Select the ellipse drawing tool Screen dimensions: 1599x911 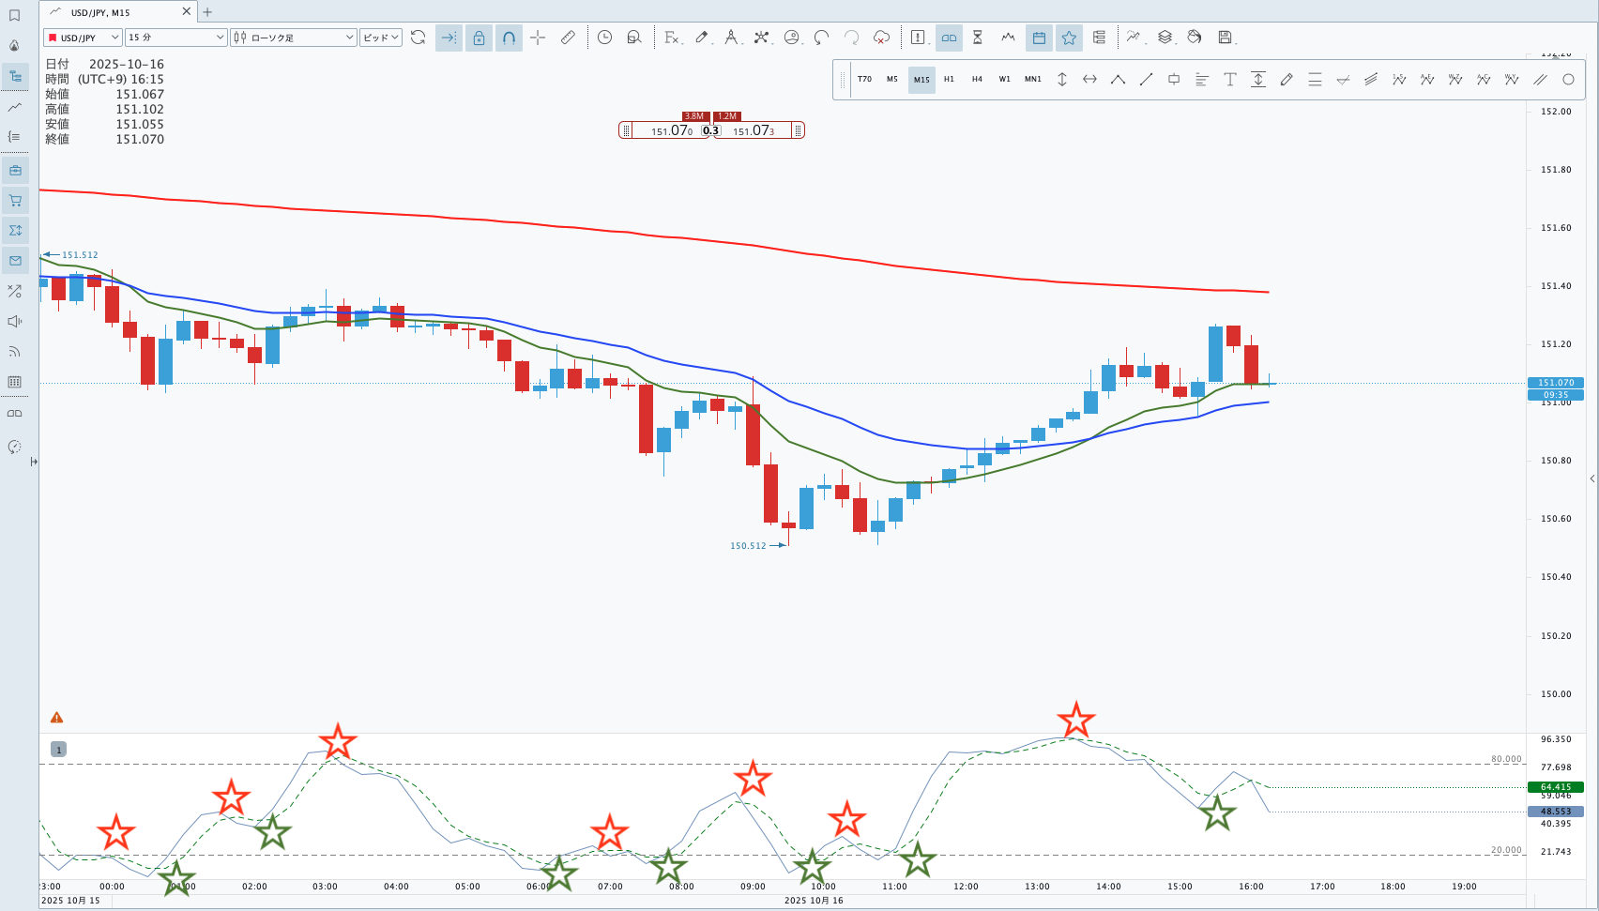tap(1568, 80)
